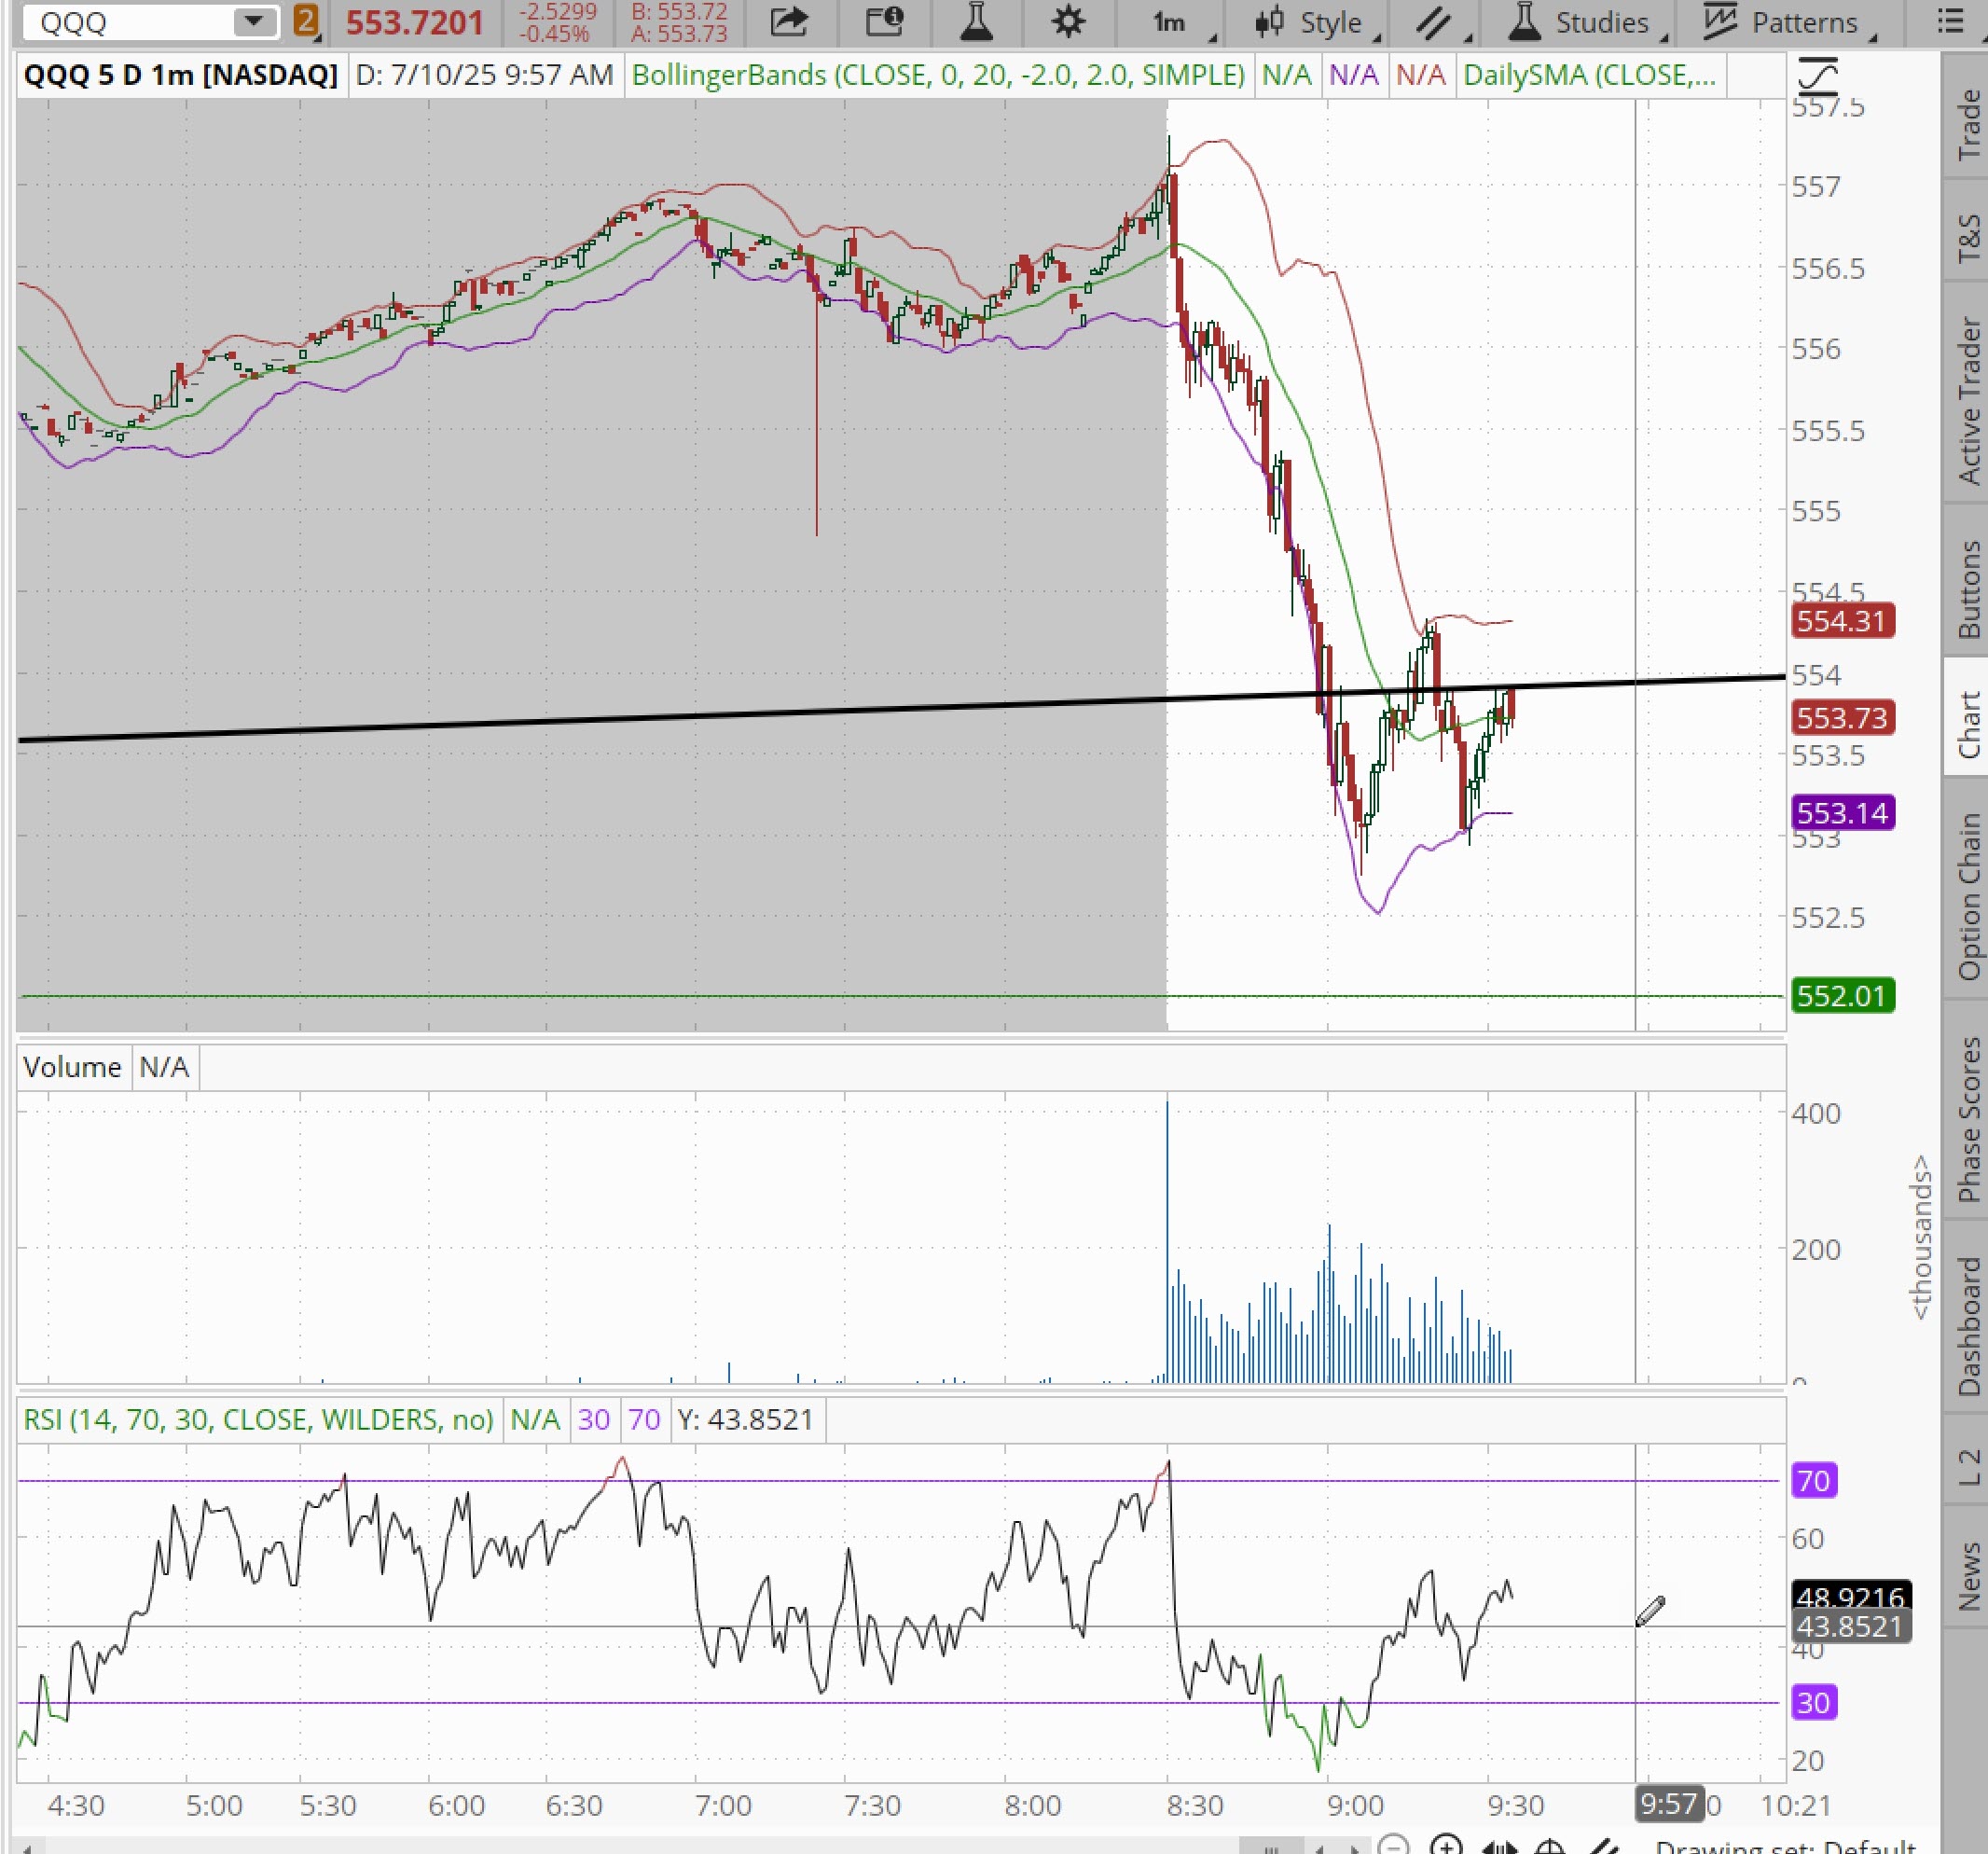Click the thousands volume axis label
Viewport: 1988px width, 1854px height.
pyautogui.click(x=1920, y=1238)
